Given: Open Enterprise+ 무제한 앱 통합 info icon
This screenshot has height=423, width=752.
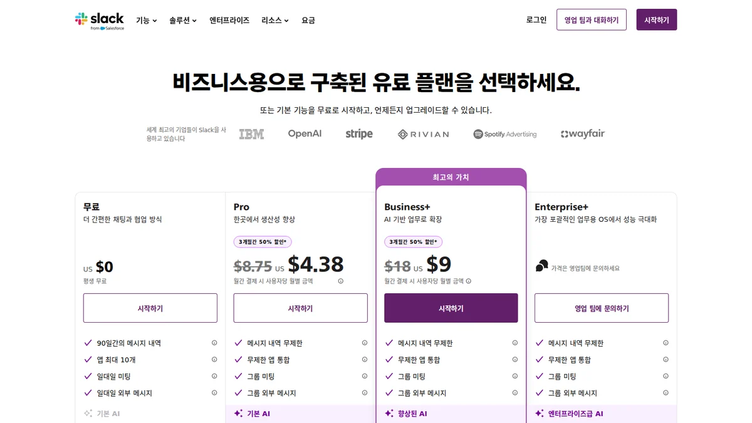Looking at the screenshot, I should [666, 360].
